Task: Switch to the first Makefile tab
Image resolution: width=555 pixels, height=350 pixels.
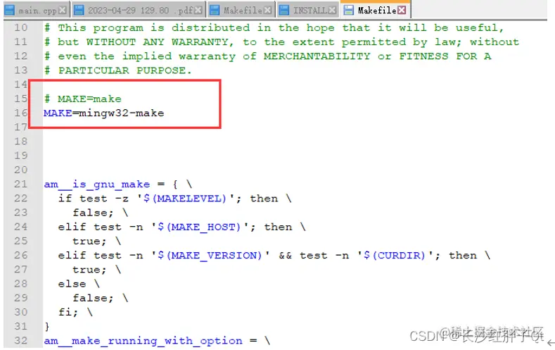Action: (x=243, y=11)
